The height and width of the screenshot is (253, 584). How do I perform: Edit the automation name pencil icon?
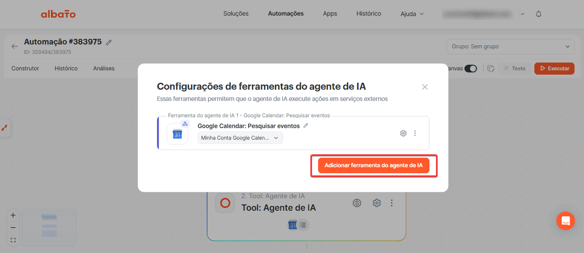[x=109, y=42]
